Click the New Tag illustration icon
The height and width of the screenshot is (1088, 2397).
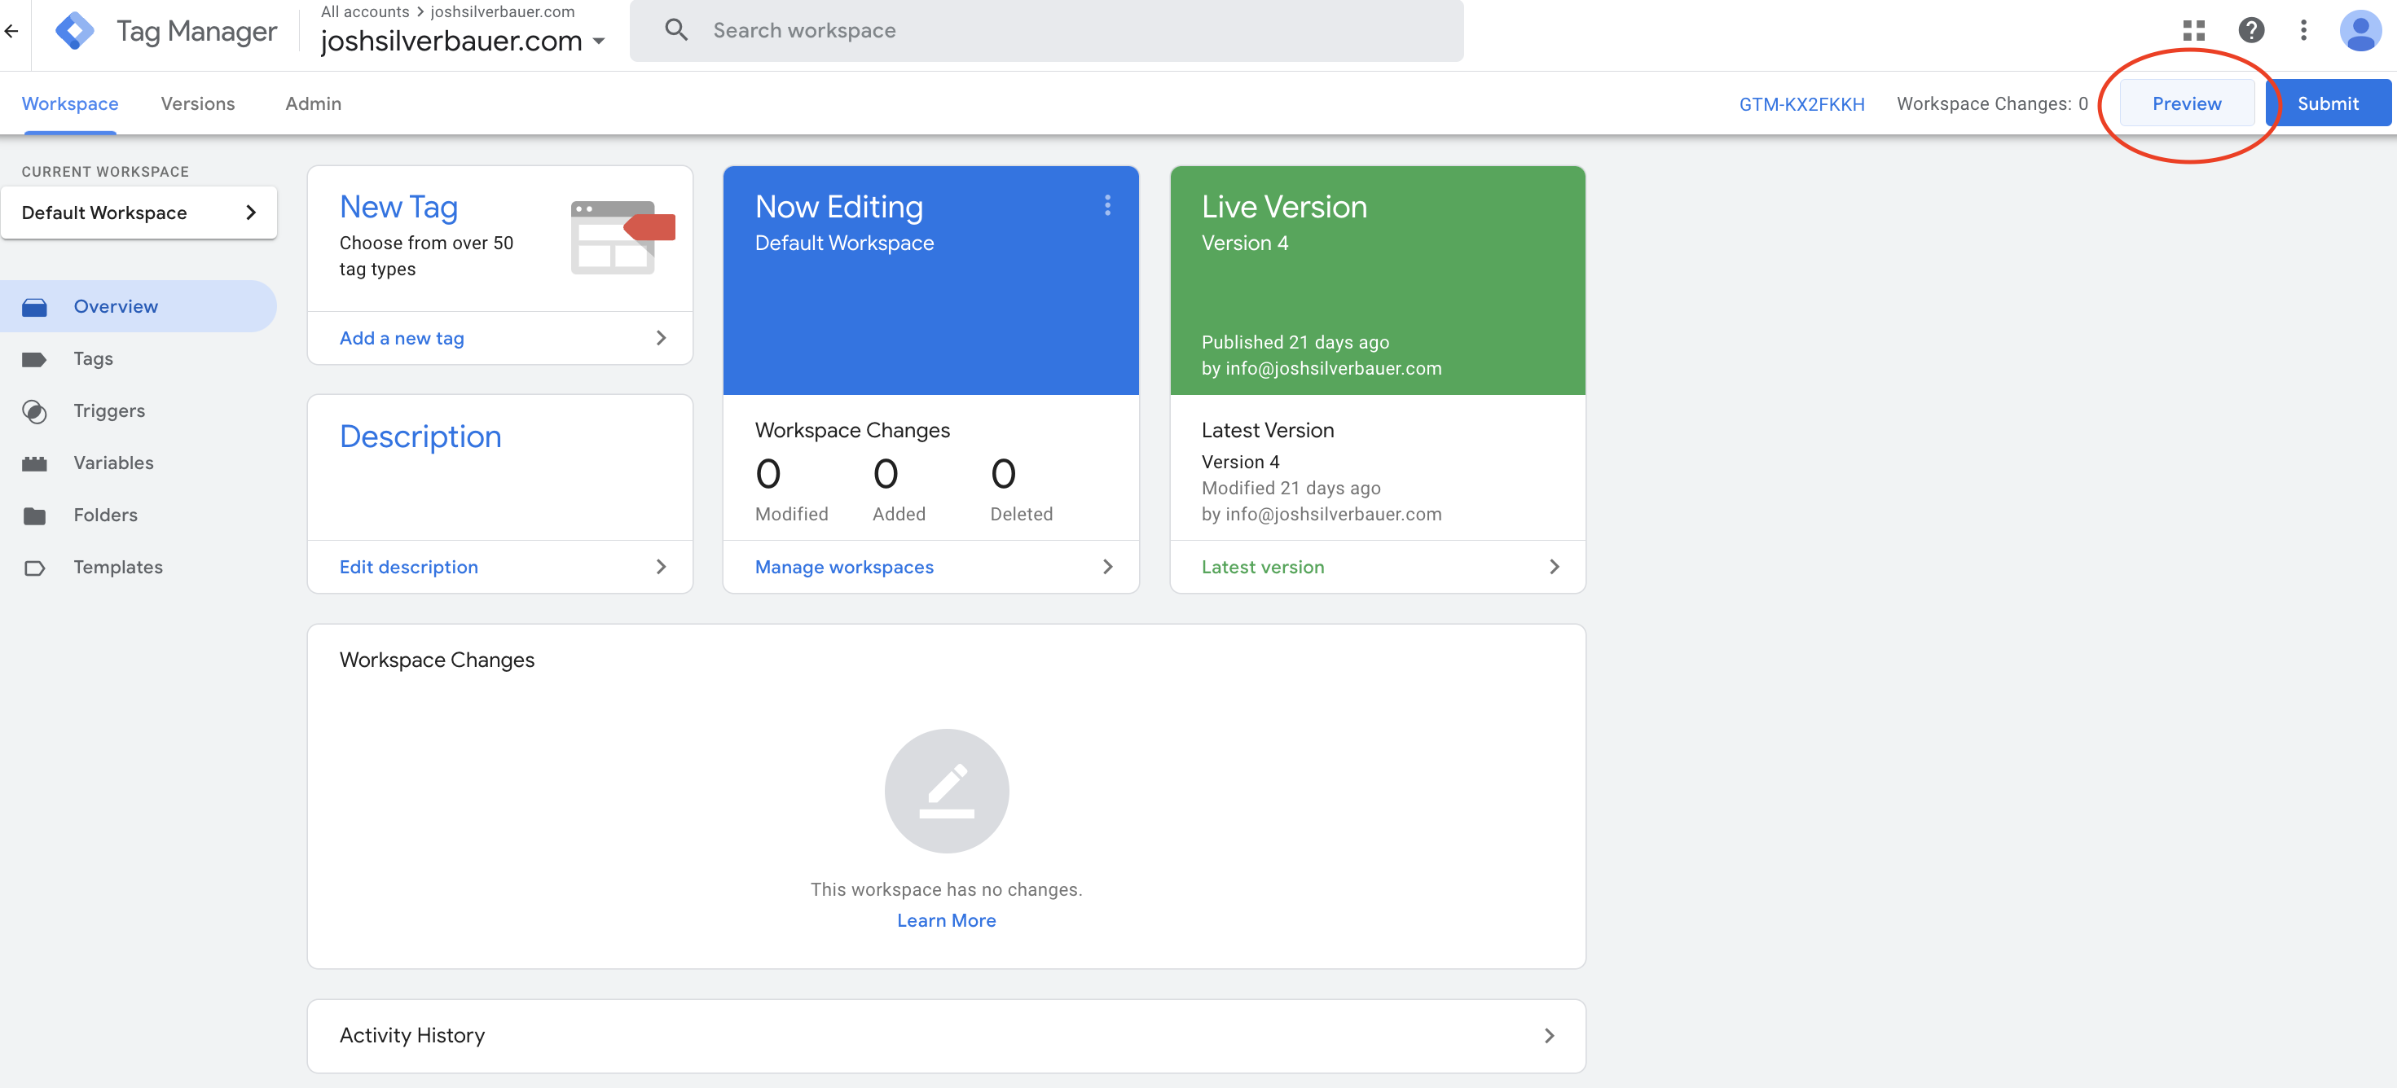(x=622, y=237)
